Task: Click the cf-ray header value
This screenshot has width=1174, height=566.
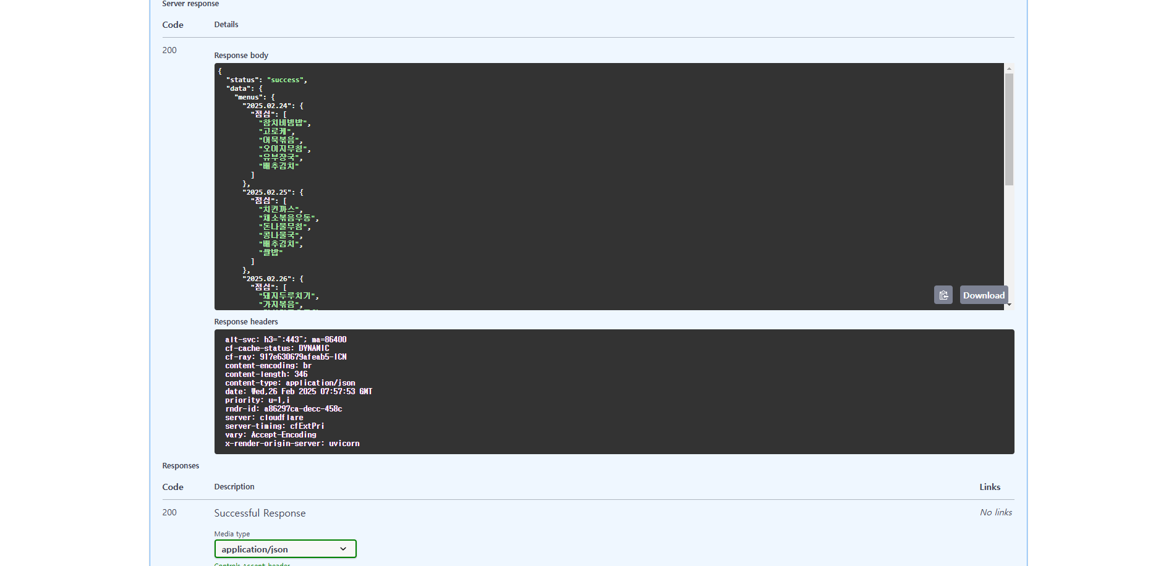Action: [x=303, y=357]
